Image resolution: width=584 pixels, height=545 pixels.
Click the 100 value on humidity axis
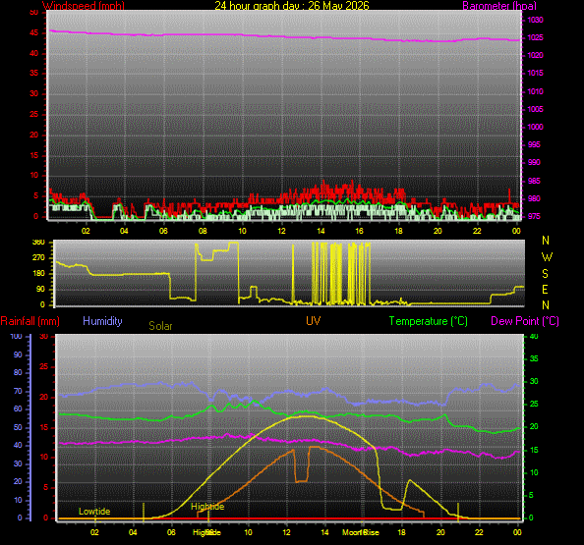click(16, 336)
